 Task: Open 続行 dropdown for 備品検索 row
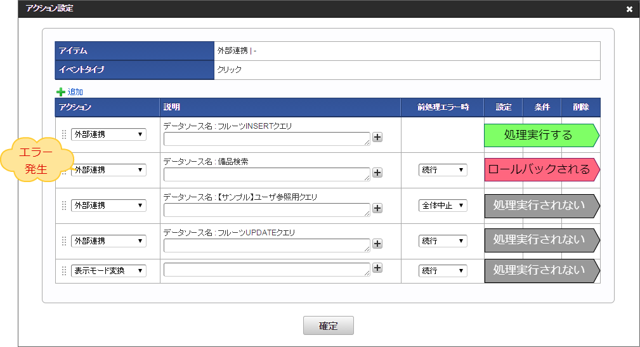[443, 170]
